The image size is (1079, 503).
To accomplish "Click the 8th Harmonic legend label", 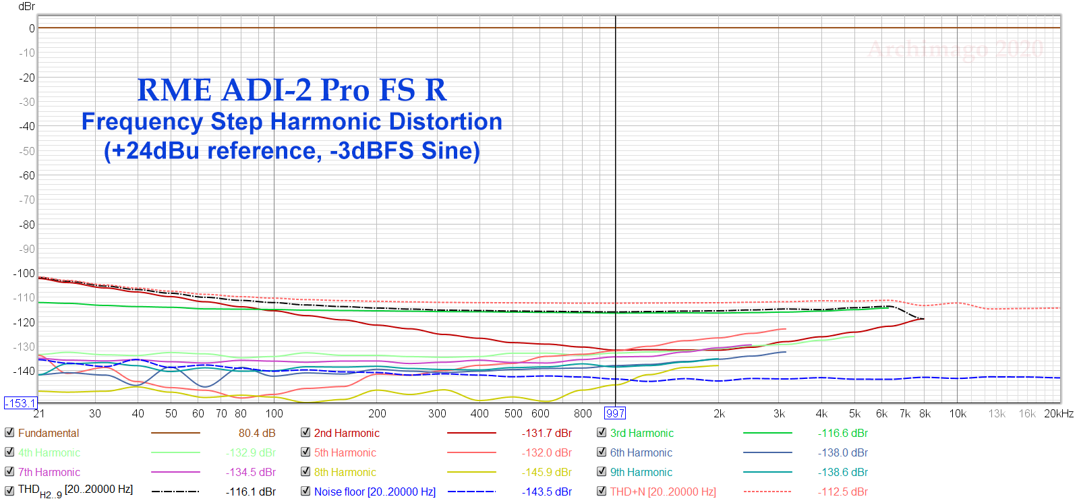I will tap(345, 472).
